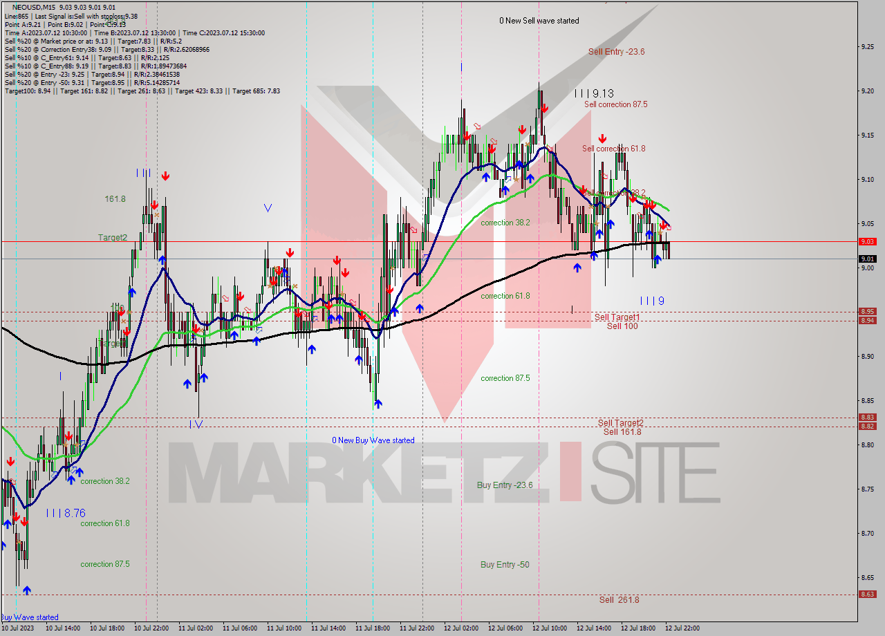Click the 'Sell 261.8' label
This screenshot has height=636, width=885.
619,600
